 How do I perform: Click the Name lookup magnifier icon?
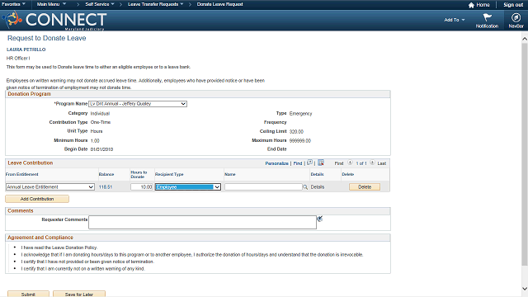(x=305, y=187)
